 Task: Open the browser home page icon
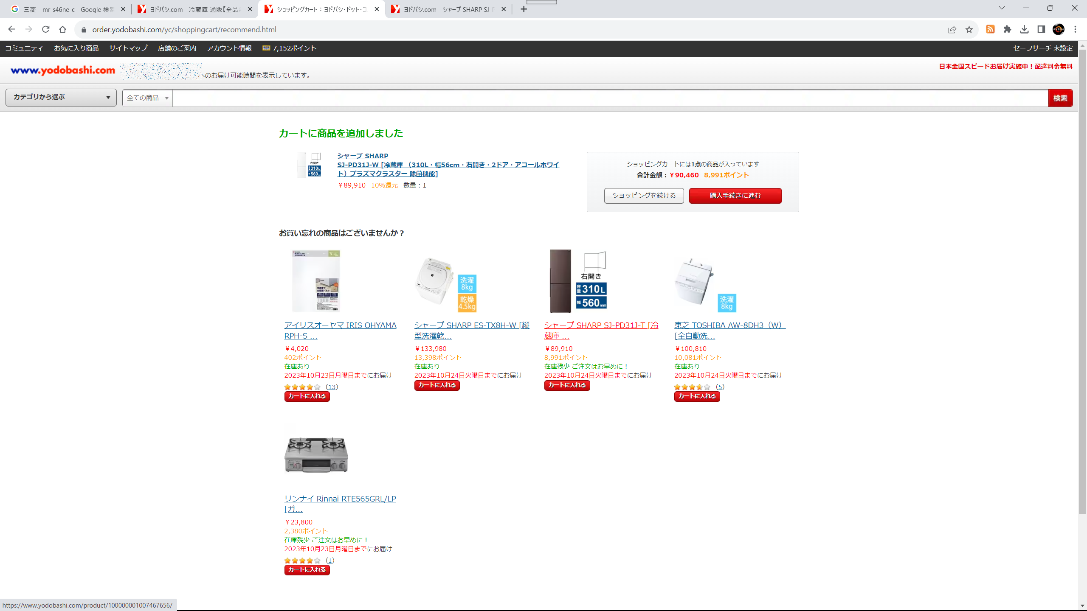62,29
